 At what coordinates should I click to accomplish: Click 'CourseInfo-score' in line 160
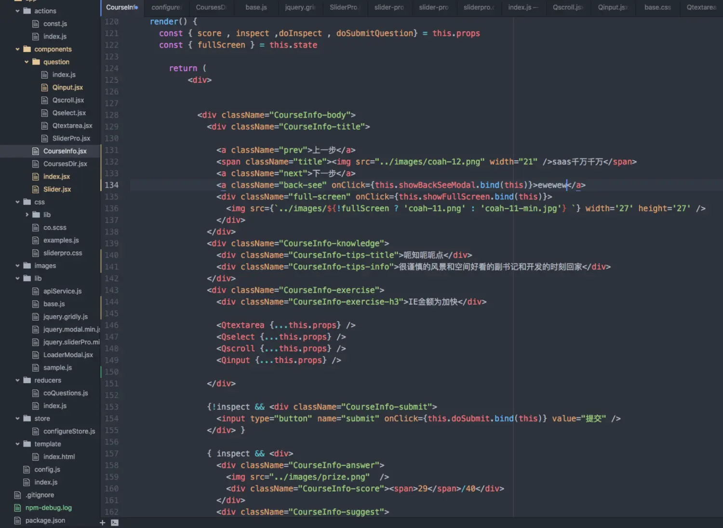point(340,489)
